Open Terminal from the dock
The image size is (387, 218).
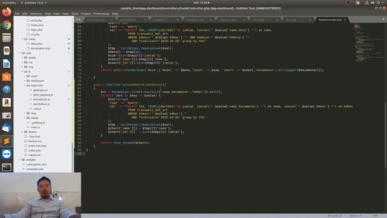click(7, 167)
